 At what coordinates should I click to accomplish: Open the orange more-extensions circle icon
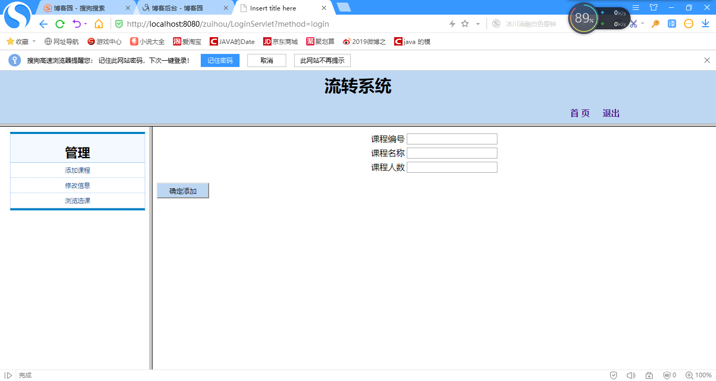coord(689,24)
